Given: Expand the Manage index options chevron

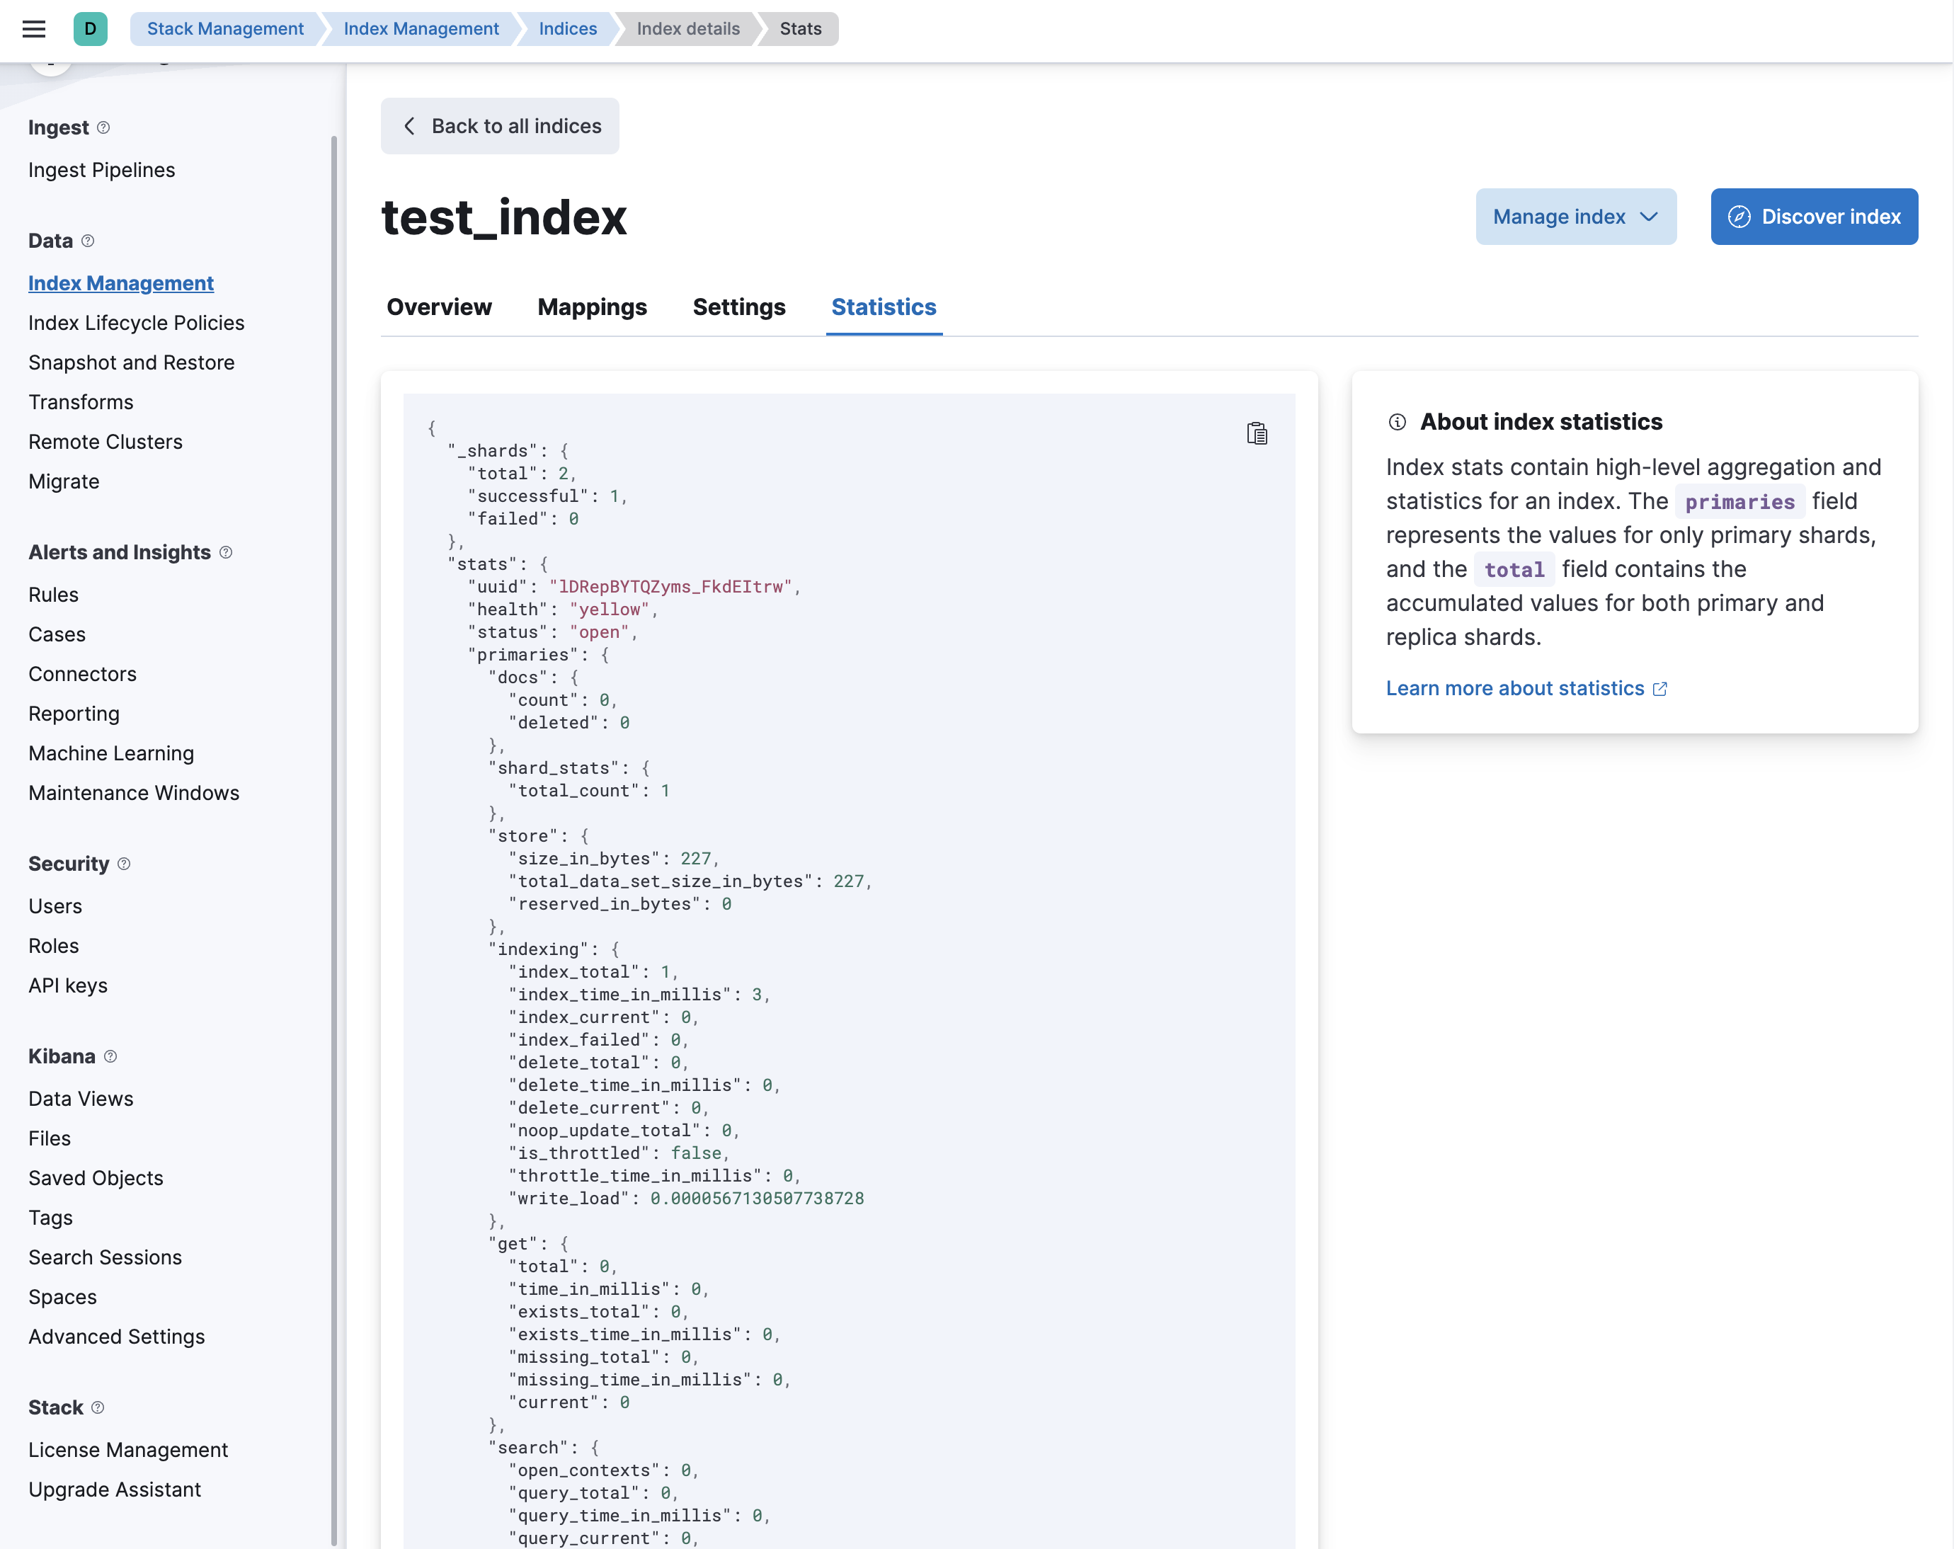Looking at the screenshot, I should [1651, 216].
